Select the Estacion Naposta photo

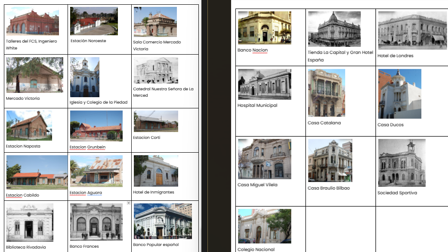click(x=29, y=126)
